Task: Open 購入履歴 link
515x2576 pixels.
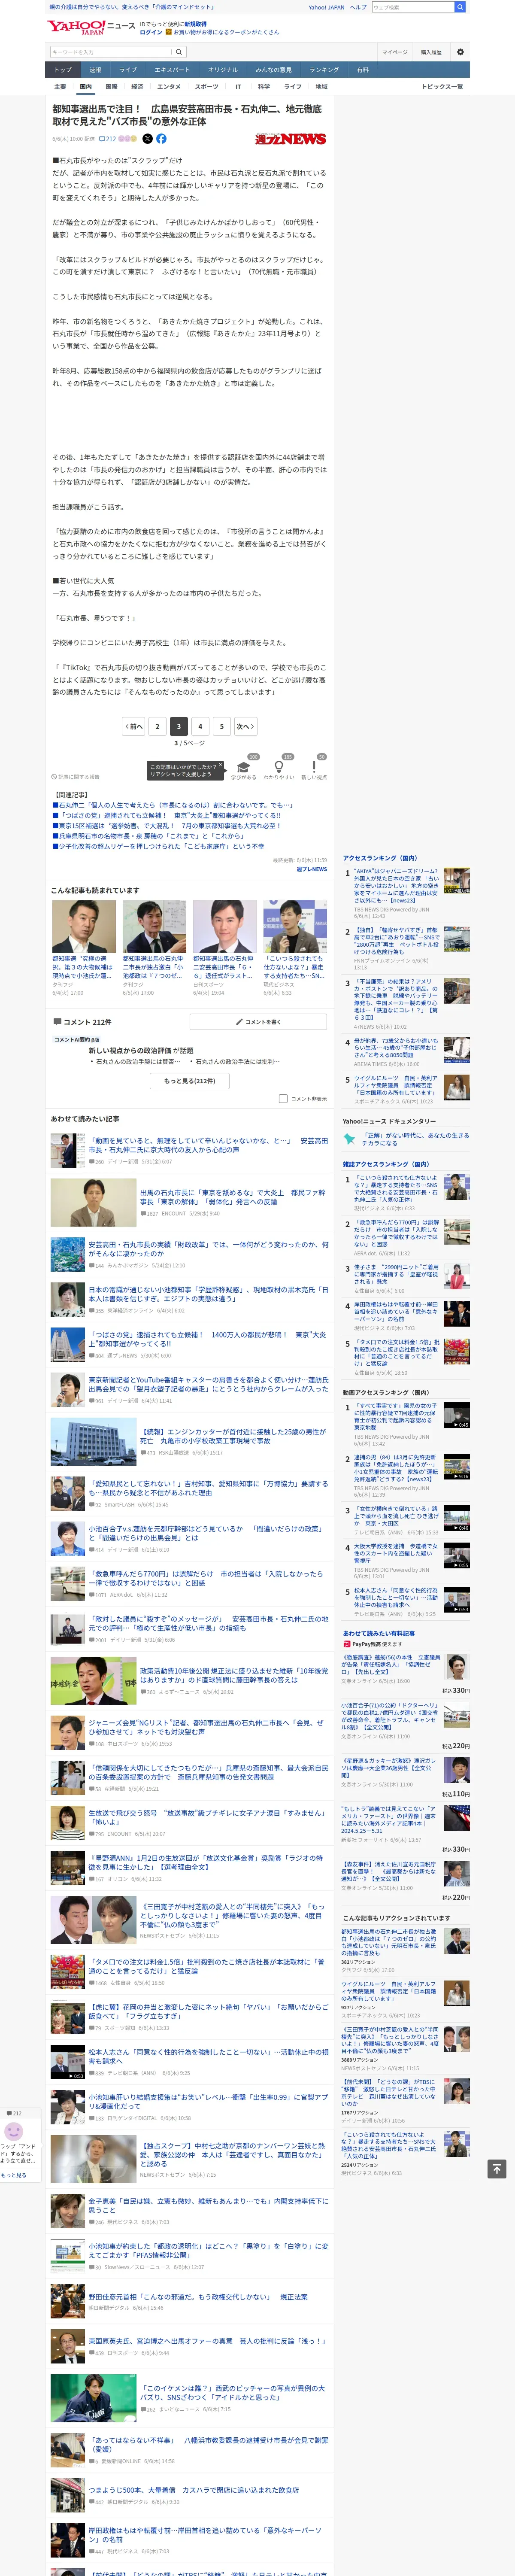Action: coord(431,52)
